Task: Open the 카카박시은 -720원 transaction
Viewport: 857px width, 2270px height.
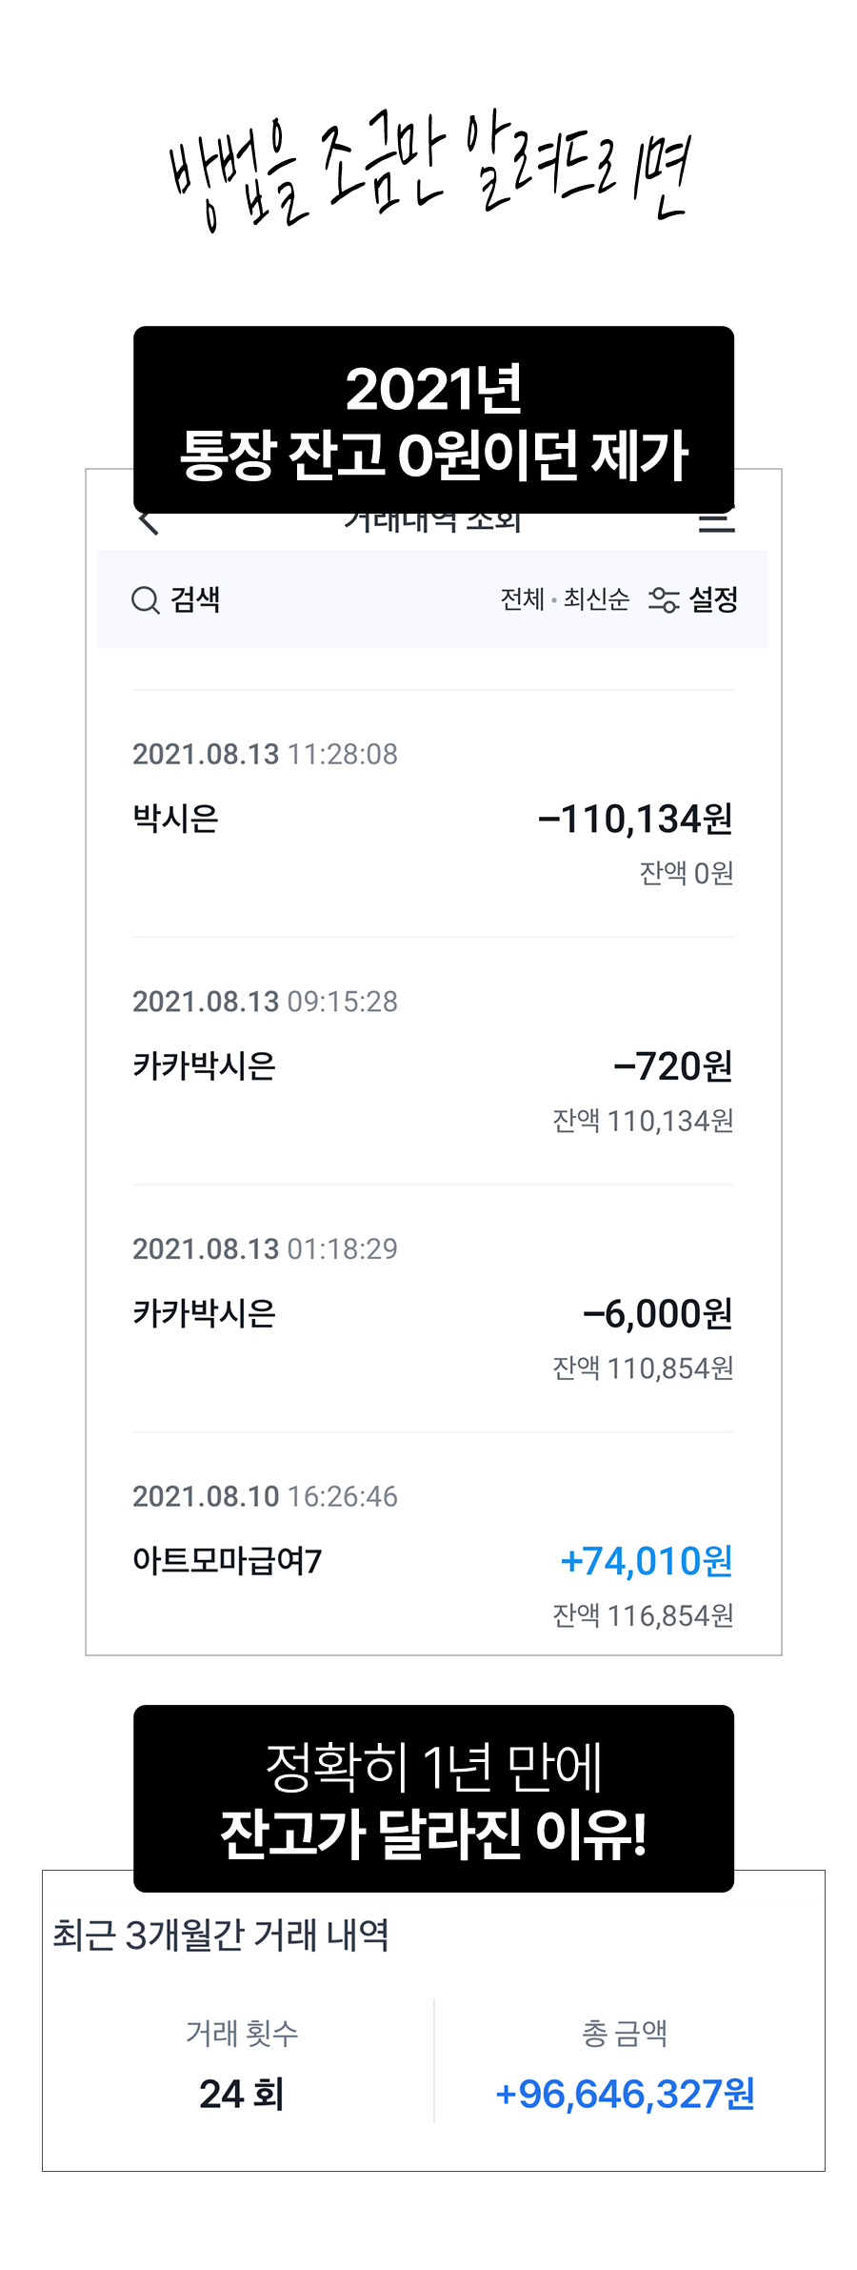Action: [432, 1062]
